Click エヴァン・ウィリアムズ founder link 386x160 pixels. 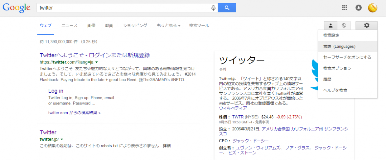tap(258, 148)
